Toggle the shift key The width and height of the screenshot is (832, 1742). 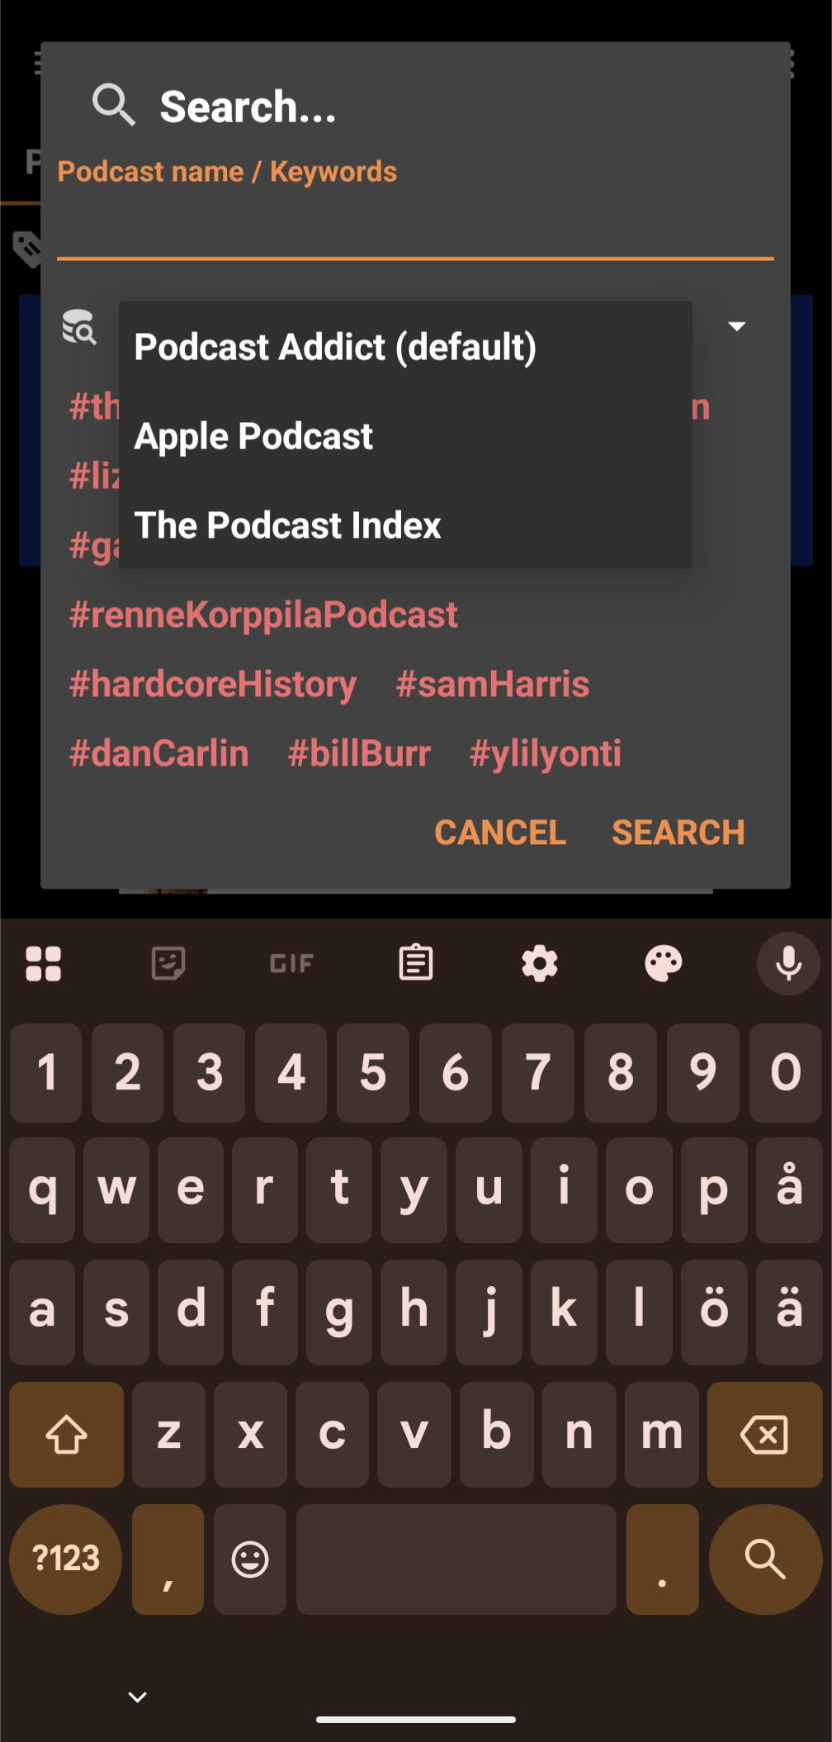(67, 1435)
